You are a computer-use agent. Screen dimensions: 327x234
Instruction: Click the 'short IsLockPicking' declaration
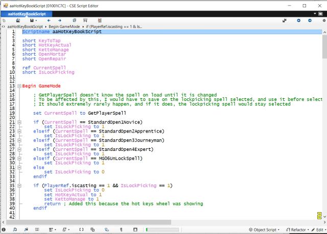tap(48, 72)
